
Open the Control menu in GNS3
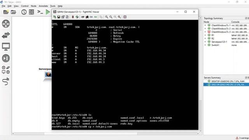(x=25, y=6)
